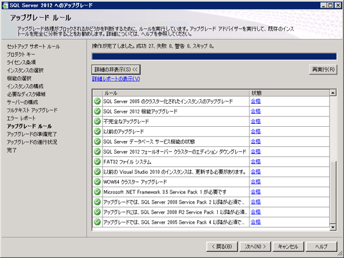Select 完了 step in sidebar
344x258 pixels.
[11, 150]
